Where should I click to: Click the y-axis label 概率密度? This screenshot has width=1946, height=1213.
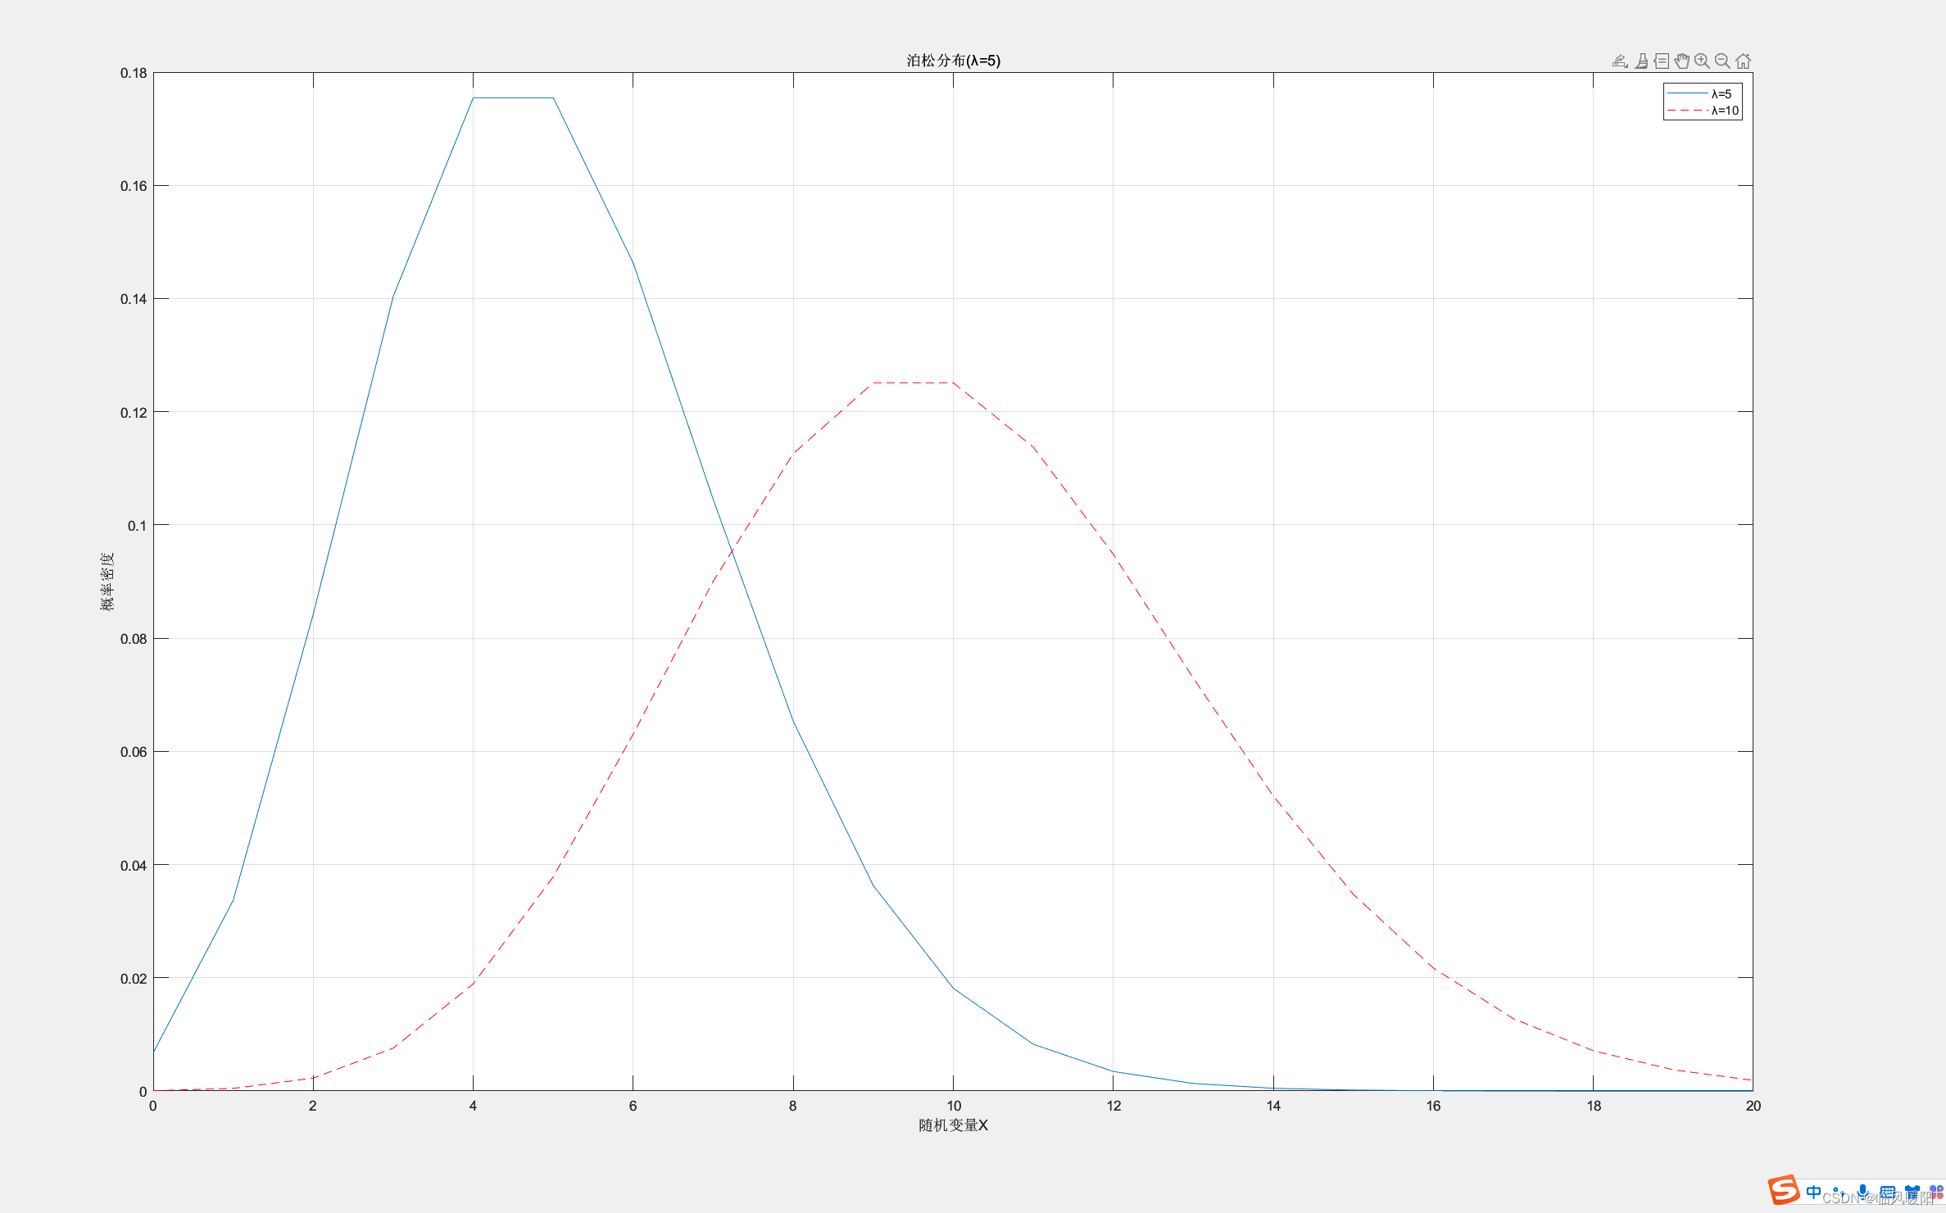pyautogui.click(x=107, y=582)
